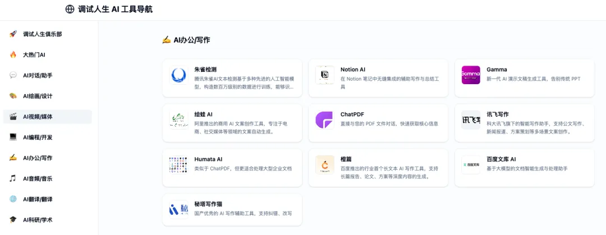Open AI音频/音乐 category
This screenshot has height=235, width=606.
click(48, 178)
